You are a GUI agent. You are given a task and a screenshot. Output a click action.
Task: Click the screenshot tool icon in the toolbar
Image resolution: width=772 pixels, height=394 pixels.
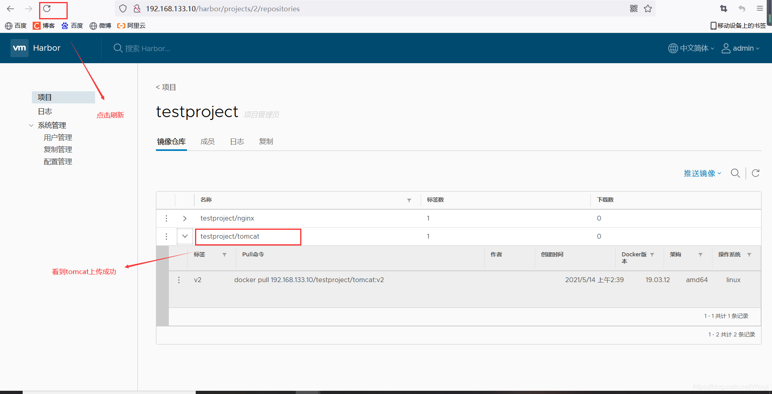click(723, 8)
